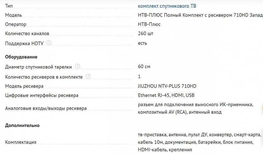Click the Комплектация row label
This screenshot has height=154, width=263.
[x=21, y=142]
